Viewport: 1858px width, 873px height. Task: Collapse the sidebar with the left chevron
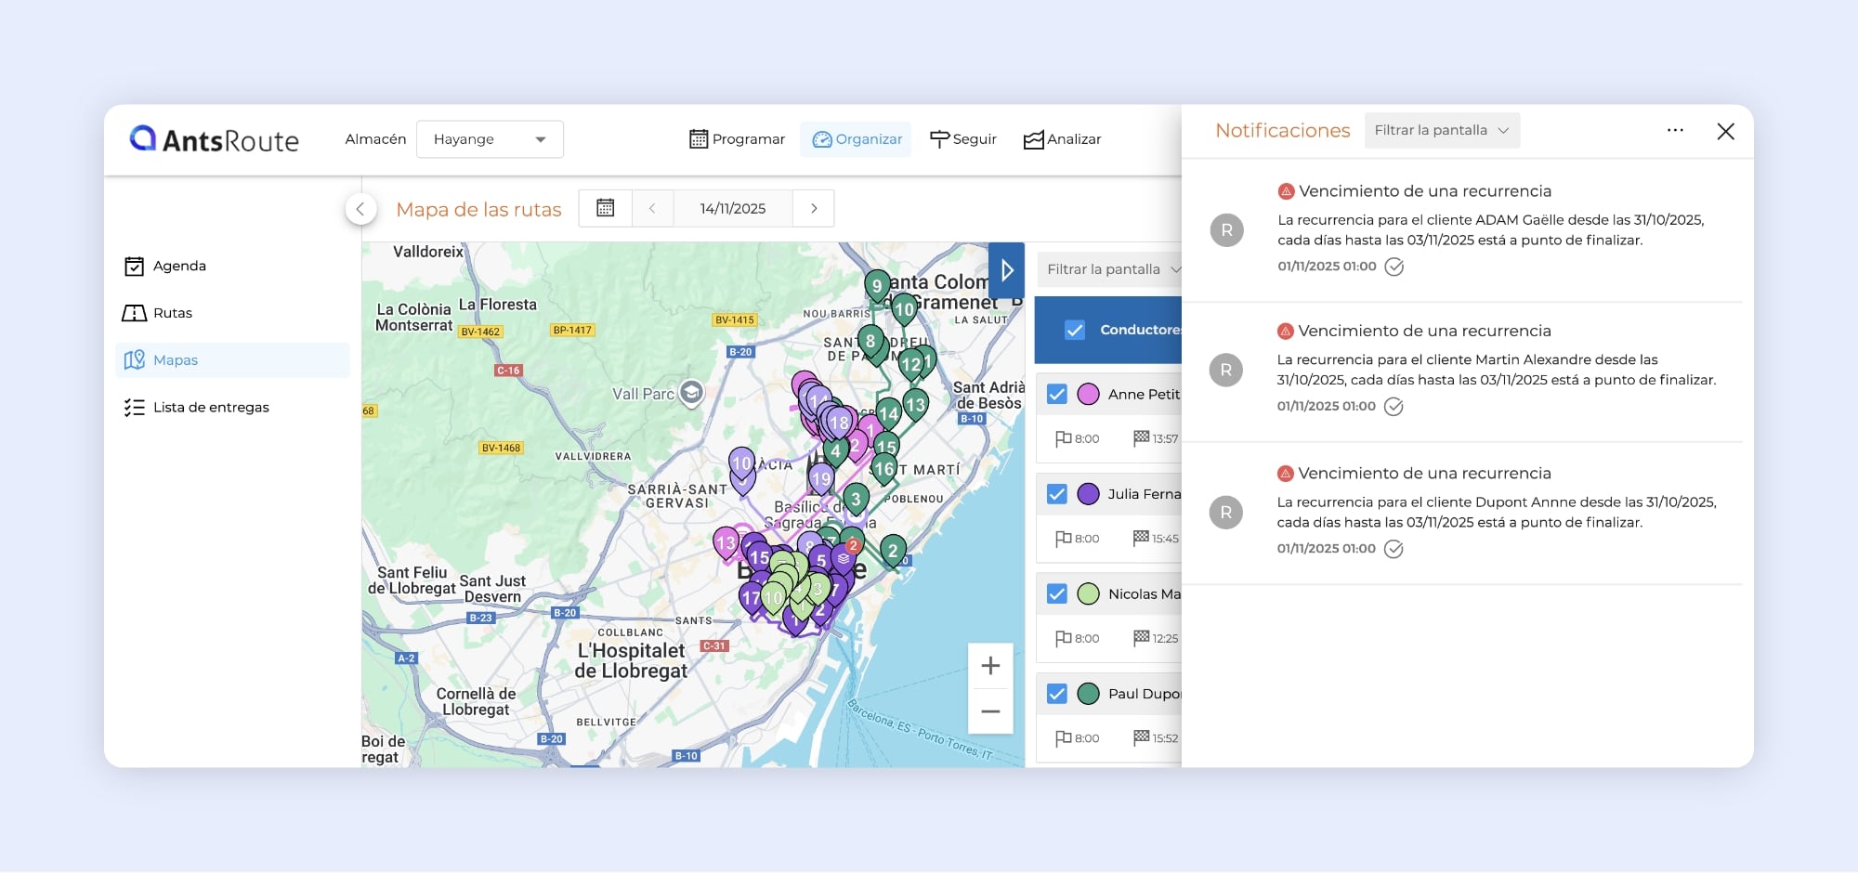tap(360, 209)
